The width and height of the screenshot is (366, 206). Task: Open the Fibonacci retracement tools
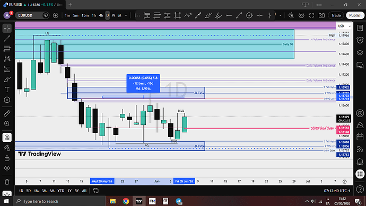click(x=7, y=49)
